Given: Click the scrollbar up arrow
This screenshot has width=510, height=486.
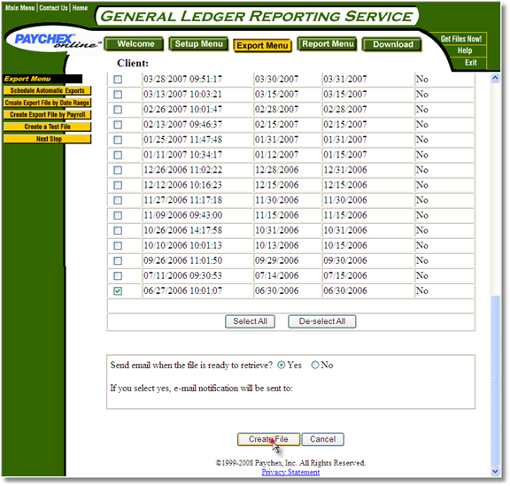Looking at the screenshot, I should click(495, 78).
